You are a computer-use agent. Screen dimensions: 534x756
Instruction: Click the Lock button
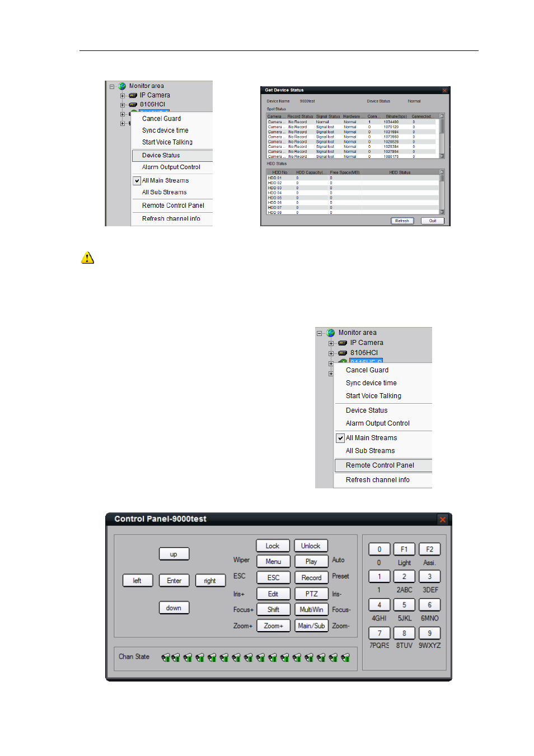coord(273,546)
